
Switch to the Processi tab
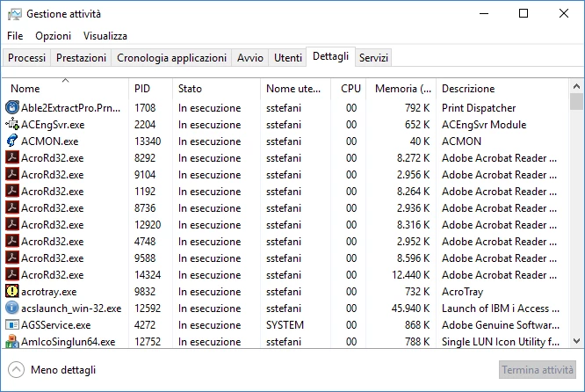pos(26,58)
